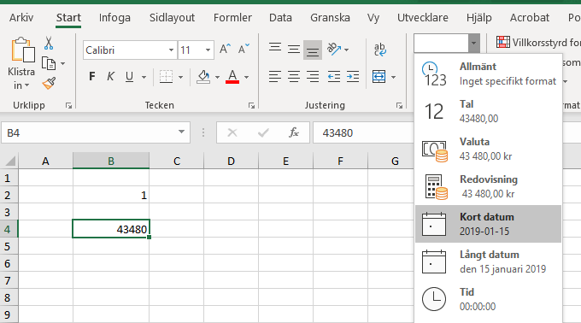The image size is (581, 323).
Task: Increase font size with the larger A
Action: pos(225,50)
